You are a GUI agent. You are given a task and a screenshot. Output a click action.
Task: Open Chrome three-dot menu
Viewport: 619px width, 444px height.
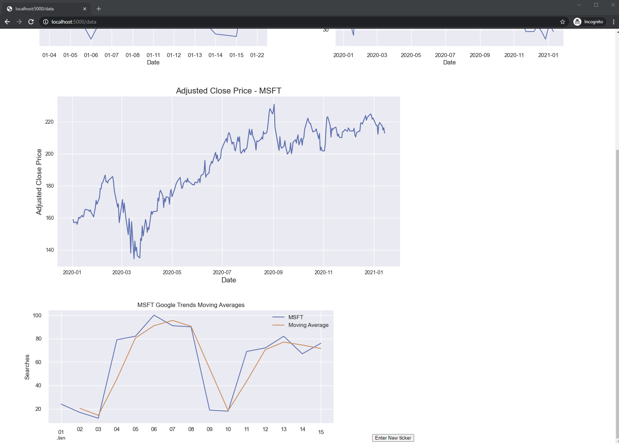point(613,22)
